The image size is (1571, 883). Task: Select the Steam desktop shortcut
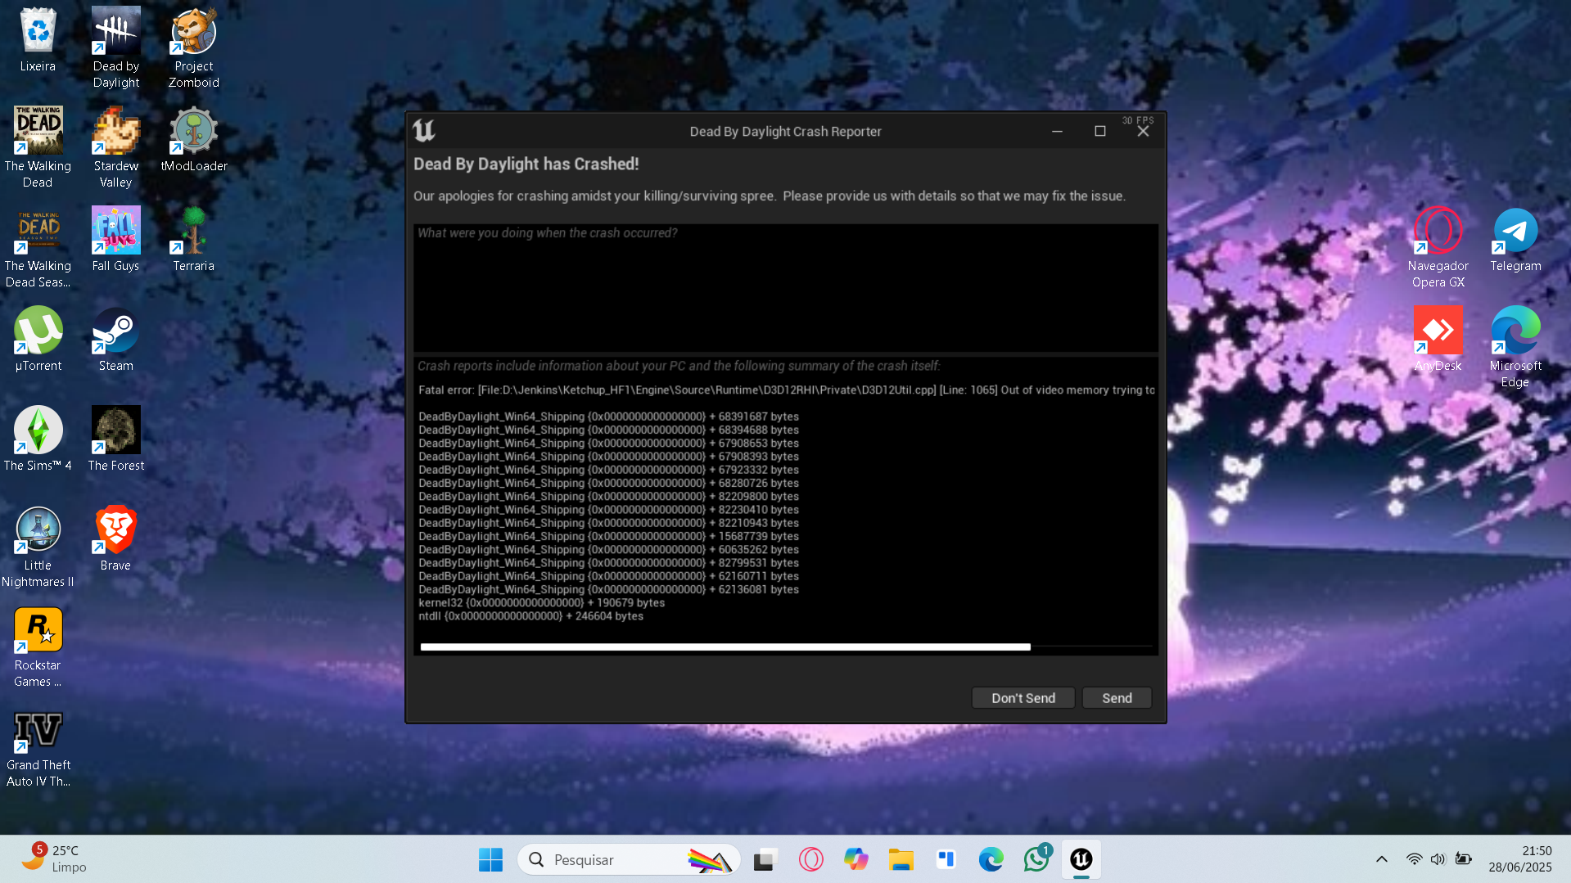point(115,339)
